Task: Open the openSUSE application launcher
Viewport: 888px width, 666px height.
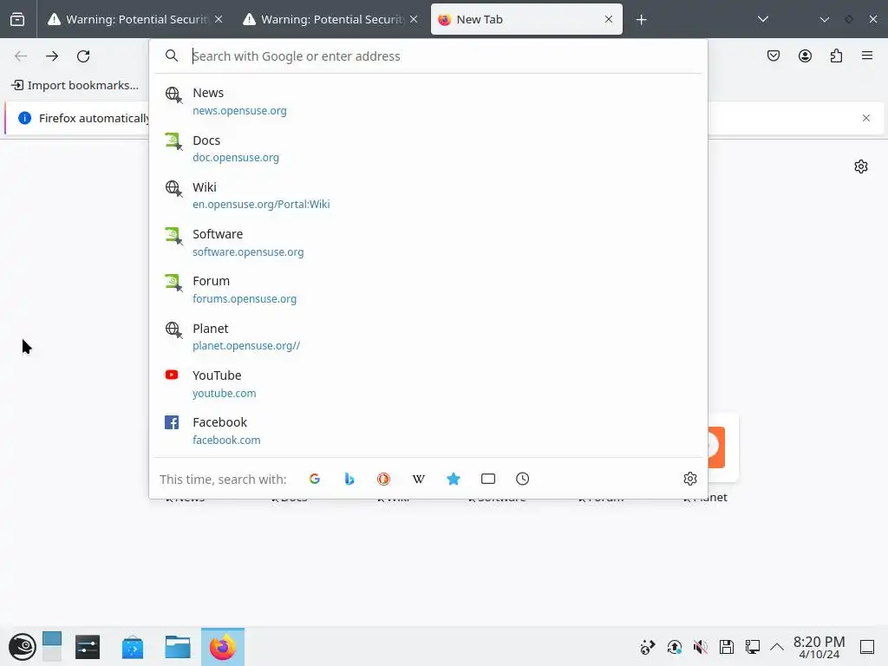Action: click(22, 647)
